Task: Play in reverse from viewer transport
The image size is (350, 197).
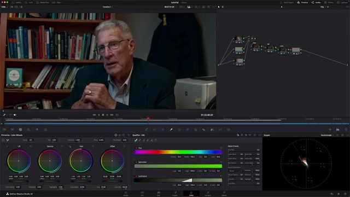Action: pos(99,115)
